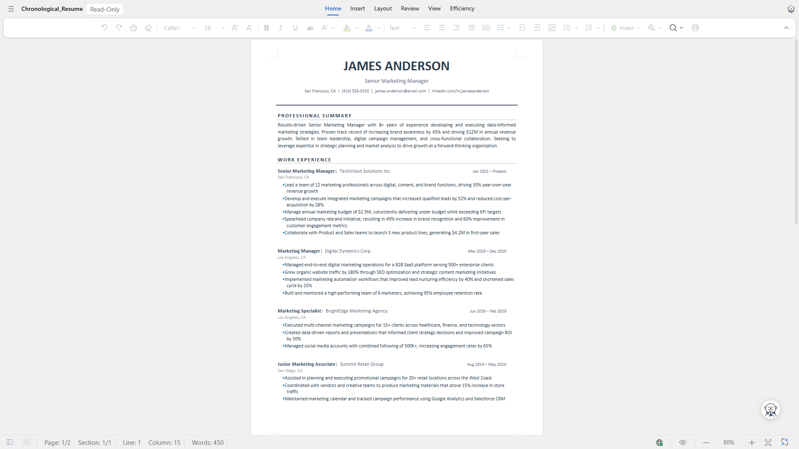Switch to the Insert tab
Viewport: 799px width, 449px height.
click(358, 8)
